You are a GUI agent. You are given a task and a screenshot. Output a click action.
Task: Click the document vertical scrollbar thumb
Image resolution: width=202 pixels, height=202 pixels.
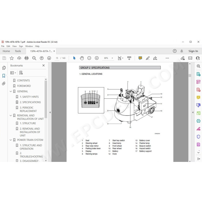190,75
